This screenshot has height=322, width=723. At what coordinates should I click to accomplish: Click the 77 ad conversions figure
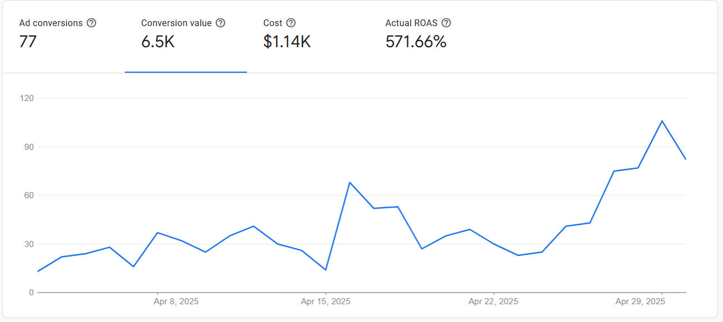point(28,42)
